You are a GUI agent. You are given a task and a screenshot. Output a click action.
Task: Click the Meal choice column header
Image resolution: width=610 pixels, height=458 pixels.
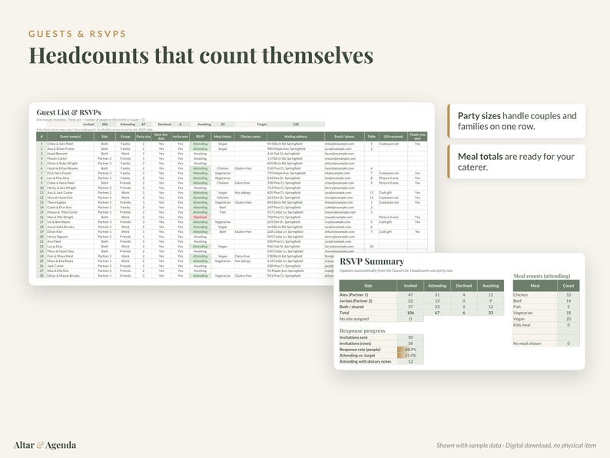click(223, 137)
